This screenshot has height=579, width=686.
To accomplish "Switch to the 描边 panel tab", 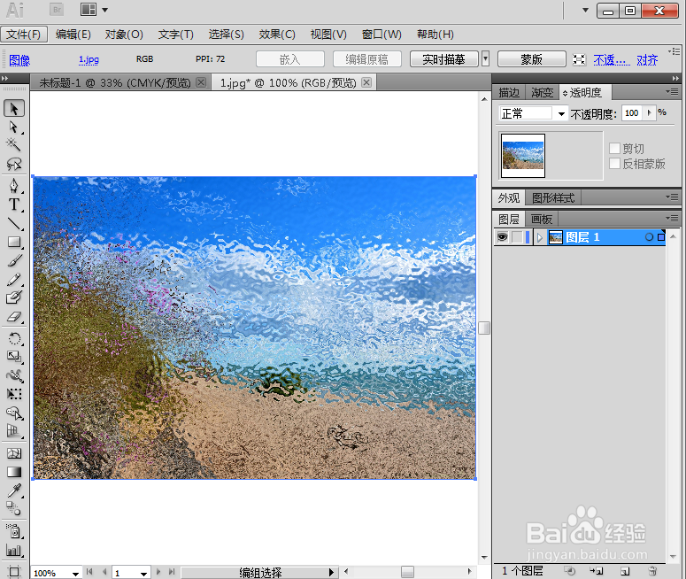I will pyautogui.click(x=509, y=93).
